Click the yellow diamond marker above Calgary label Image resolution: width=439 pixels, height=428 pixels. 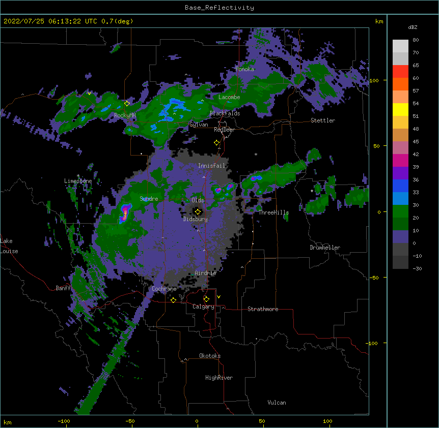(x=206, y=299)
